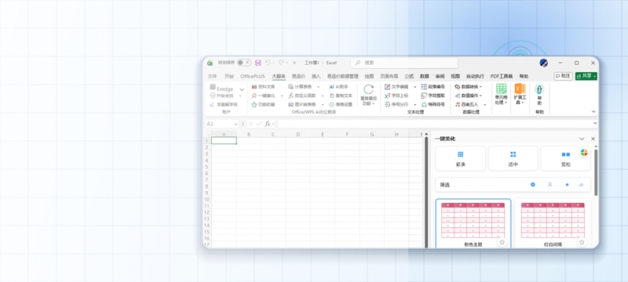Image resolution: width=628 pixels, height=282 pixels.
Task: Switch to the 自动执行 tab
Action: pyautogui.click(x=475, y=76)
